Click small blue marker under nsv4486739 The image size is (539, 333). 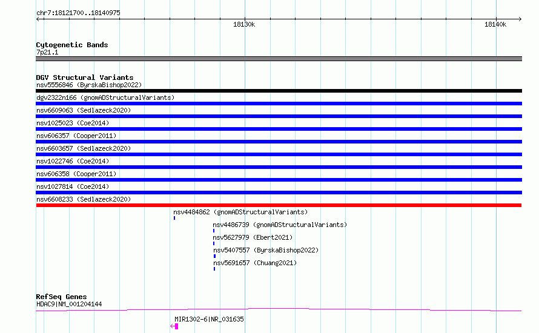point(214,231)
